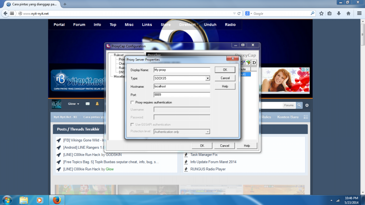Click the list view icon beside Konten Baru
Screen dimensions: 365x205
[305, 117]
